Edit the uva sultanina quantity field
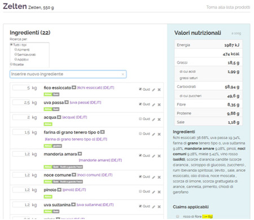This screenshot has height=220, width=254. pos(21,205)
